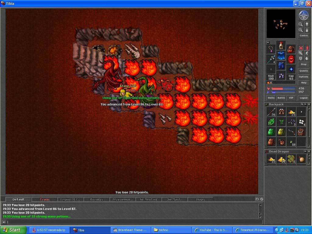The height and width of the screenshot is (234, 312).
Task: Minimize the Backpack container
Action: pyautogui.click(x=305, y=104)
